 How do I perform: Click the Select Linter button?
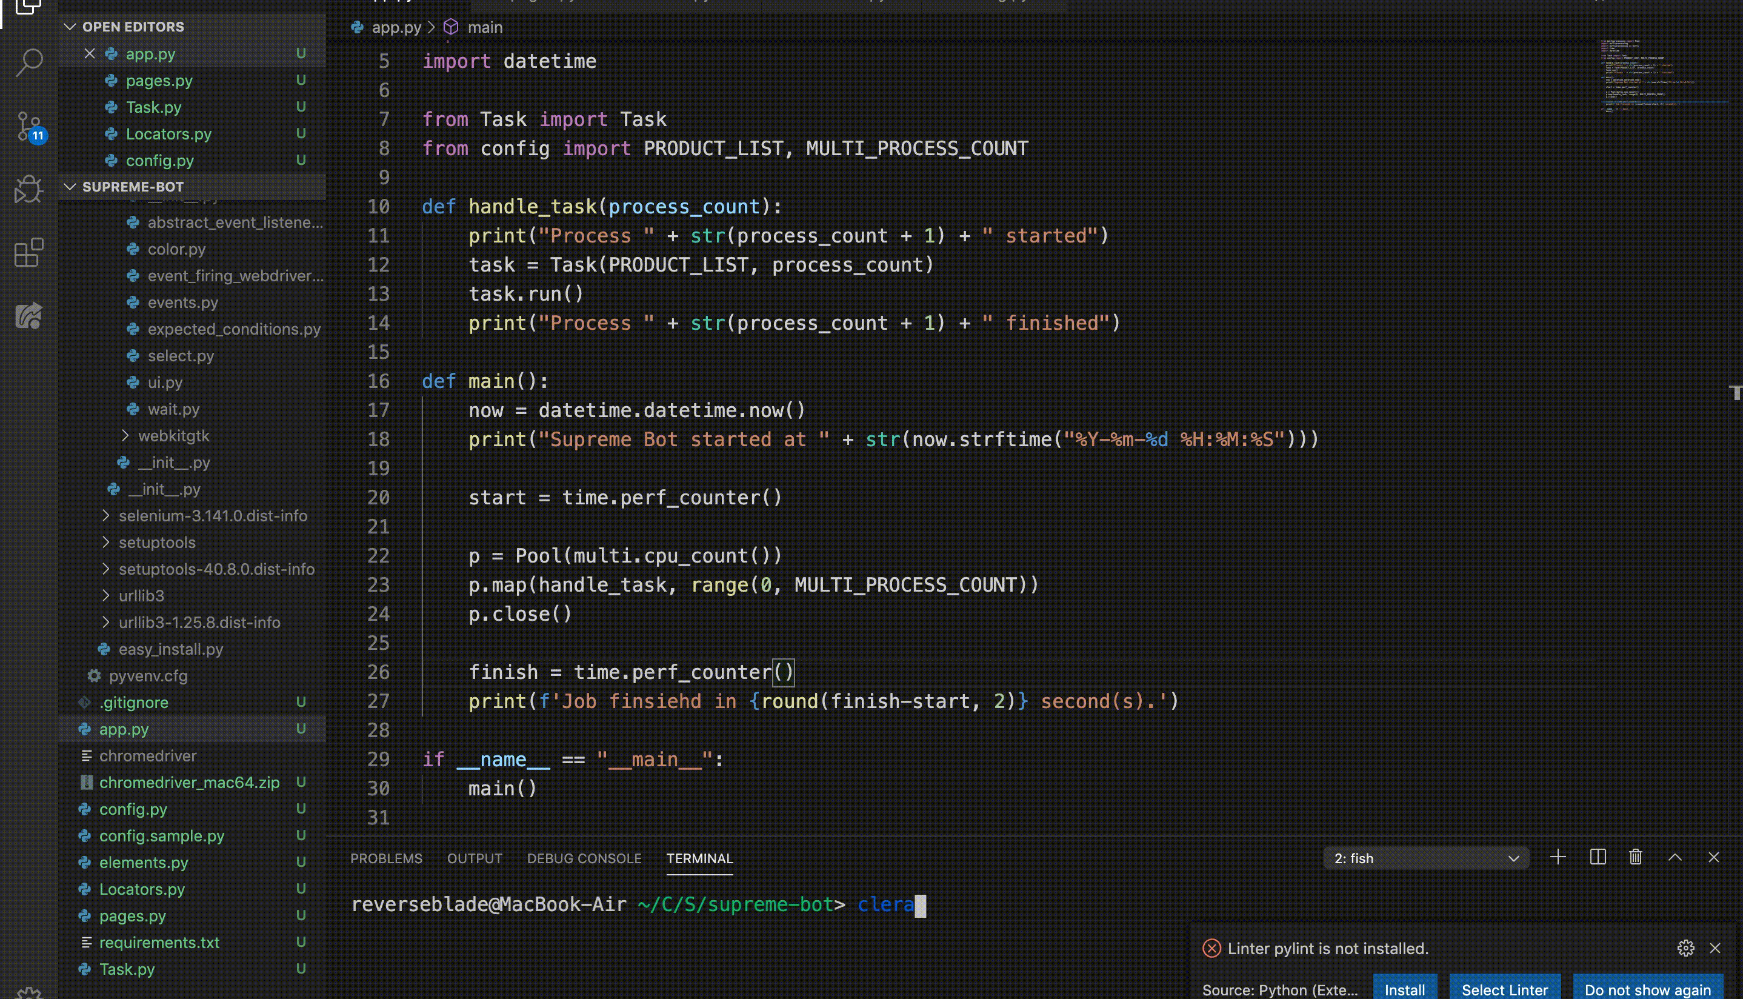coord(1504,989)
